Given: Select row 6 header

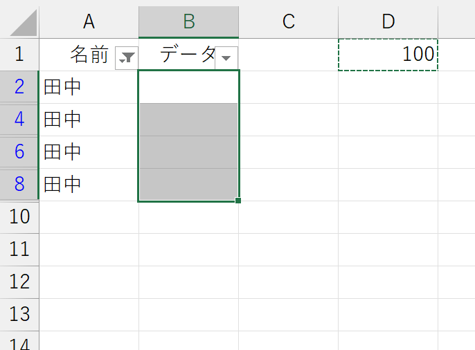Looking at the screenshot, I should (19, 152).
